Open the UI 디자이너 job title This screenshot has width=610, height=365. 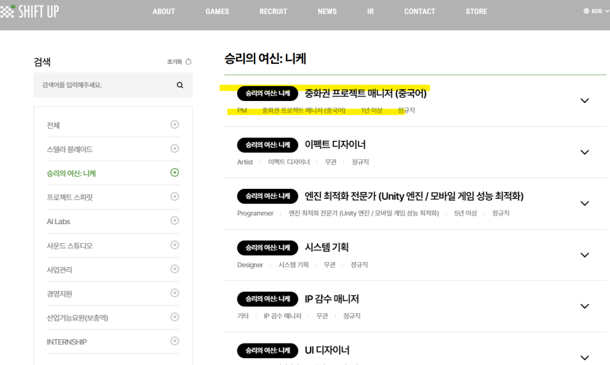pos(327,350)
